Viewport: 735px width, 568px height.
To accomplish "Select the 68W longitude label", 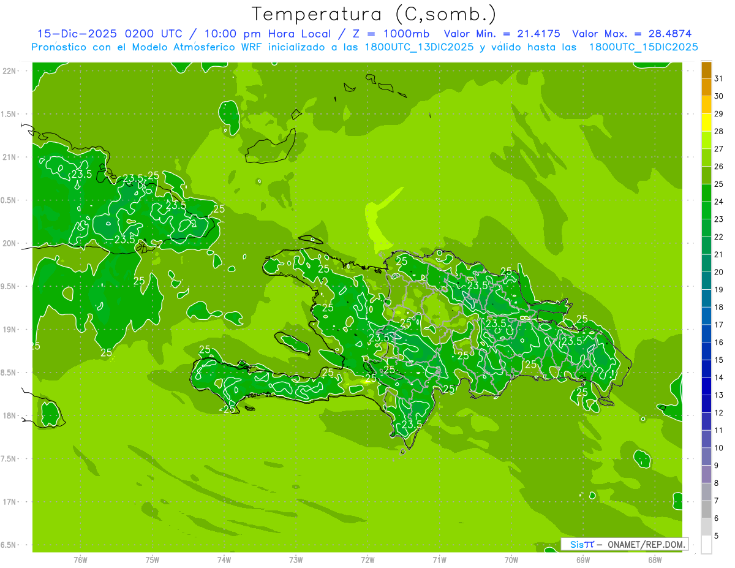I will click(x=655, y=559).
